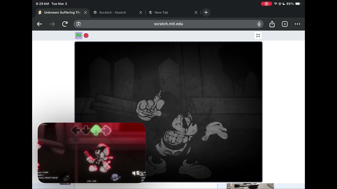Tap the battery status indicator
Image resolution: width=337 pixels, height=189 pixels.
(x=298, y=4)
